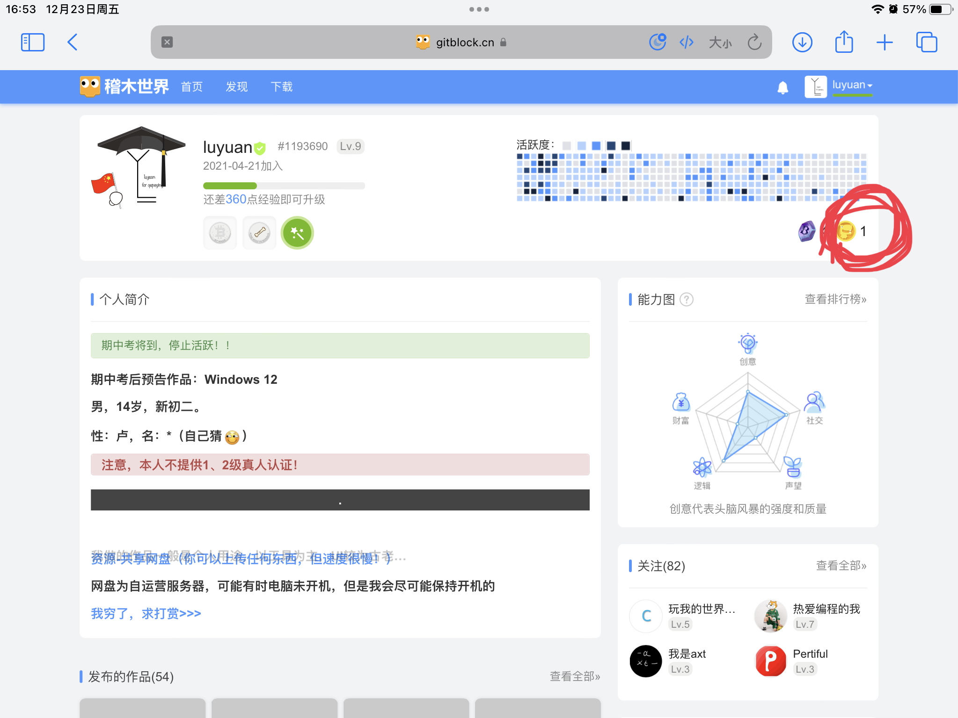This screenshot has height=718, width=958.
Task: Click the ability chart help question mark
Action: pos(686,299)
